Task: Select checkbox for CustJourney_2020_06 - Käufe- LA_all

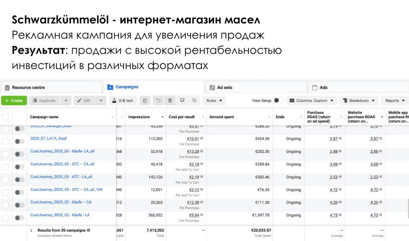Action: 6,154
